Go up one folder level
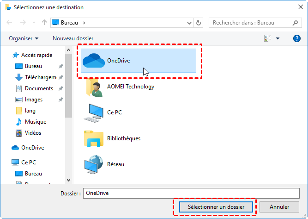 [x=44, y=22]
